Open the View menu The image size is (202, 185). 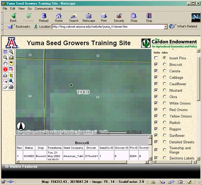pos(21,9)
